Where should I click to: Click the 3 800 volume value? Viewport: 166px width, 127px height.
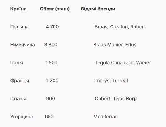(x=51, y=45)
